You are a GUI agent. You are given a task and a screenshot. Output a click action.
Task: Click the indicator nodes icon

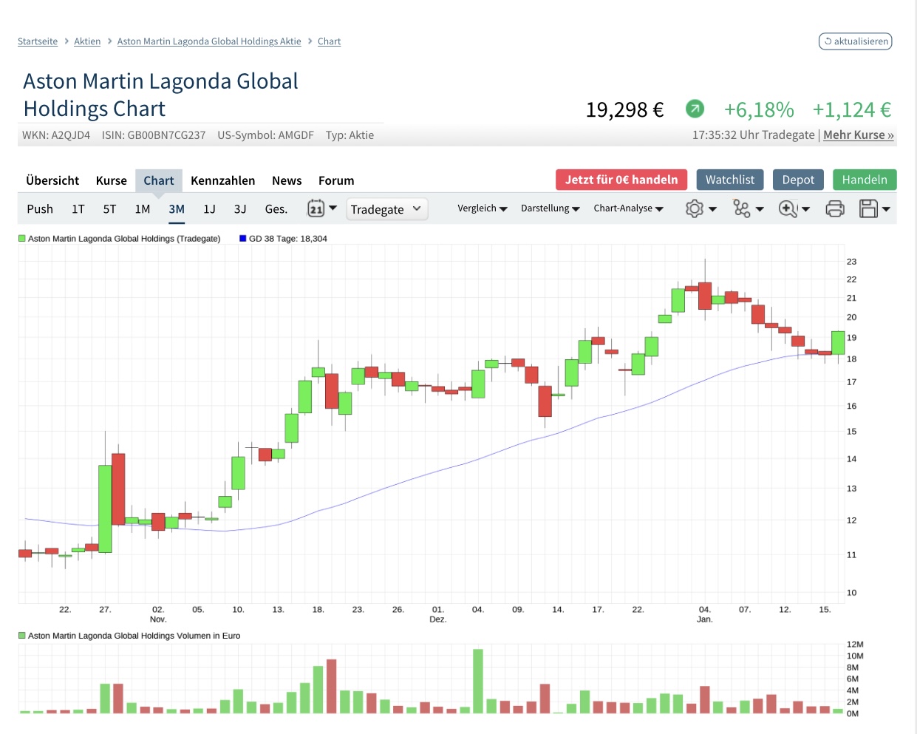point(741,208)
